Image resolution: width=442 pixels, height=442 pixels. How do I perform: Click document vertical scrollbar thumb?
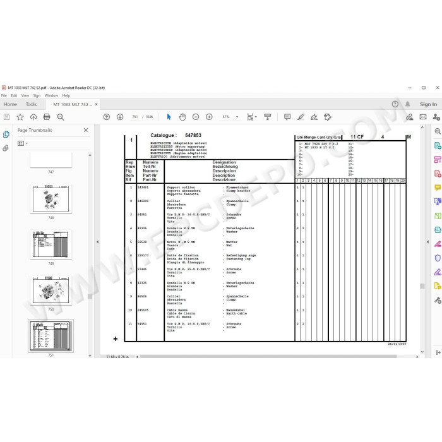click(422, 286)
